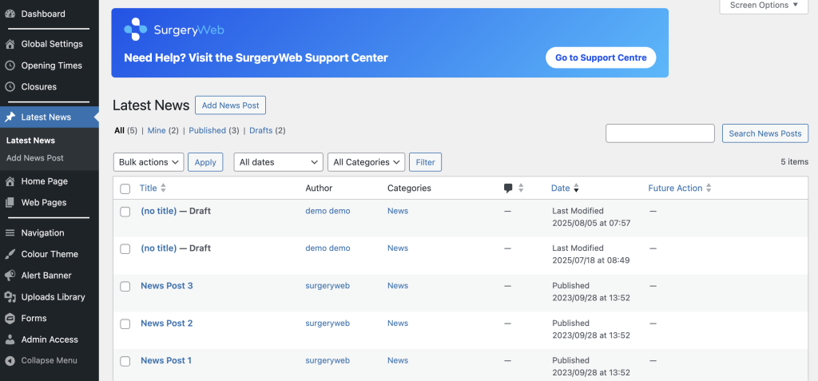Click sort arrows beside comments icon

521,189
